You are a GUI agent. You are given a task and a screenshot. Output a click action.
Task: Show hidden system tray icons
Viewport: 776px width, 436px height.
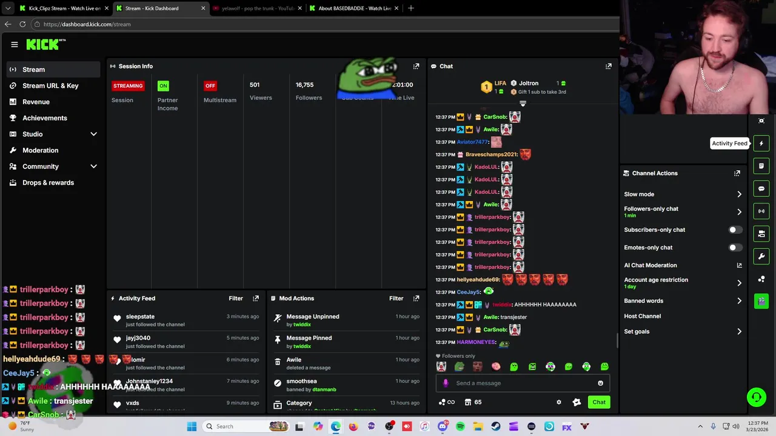700,426
